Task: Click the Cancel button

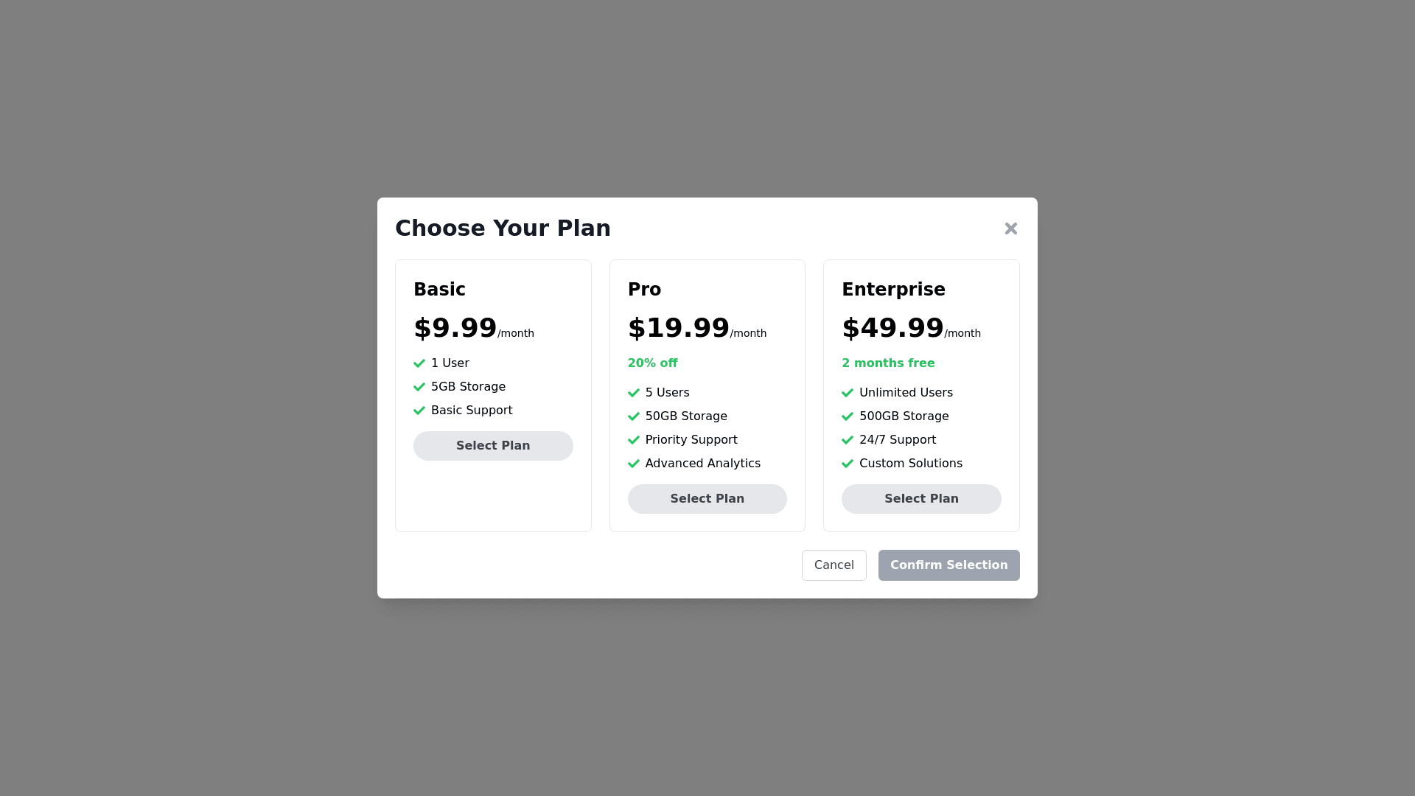Action: tap(834, 565)
